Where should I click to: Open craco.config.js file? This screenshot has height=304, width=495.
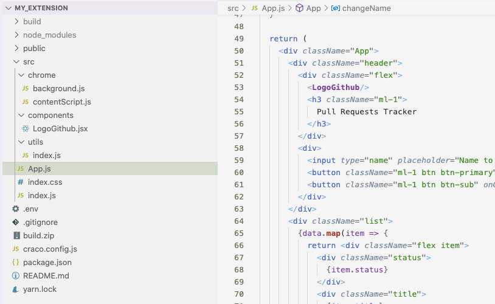pos(50,249)
